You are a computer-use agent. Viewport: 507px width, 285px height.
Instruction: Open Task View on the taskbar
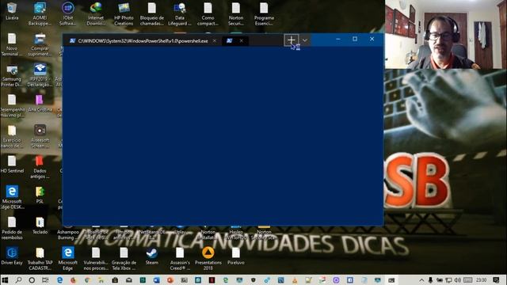(45, 279)
